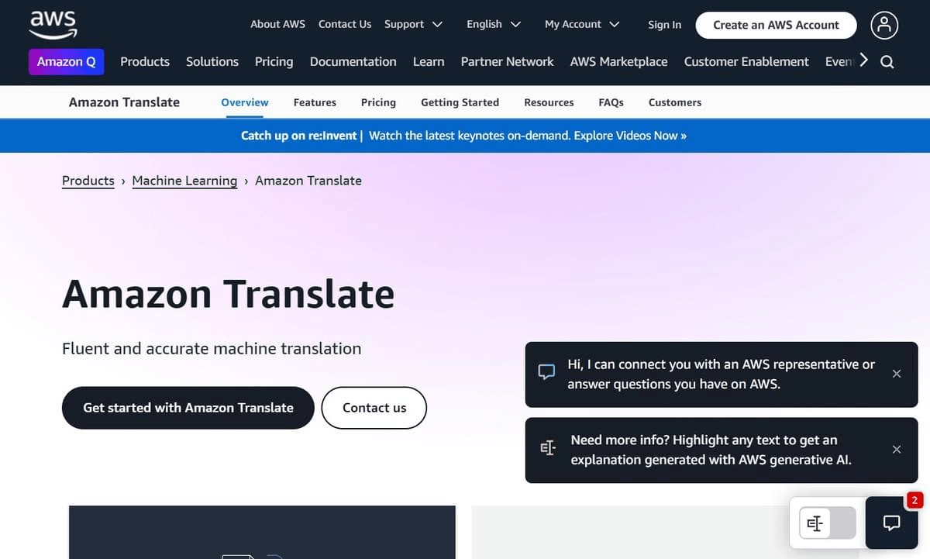The width and height of the screenshot is (930, 559).
Task: Open the Pricing menu in top navigation
Action: (x=274, y=61)
